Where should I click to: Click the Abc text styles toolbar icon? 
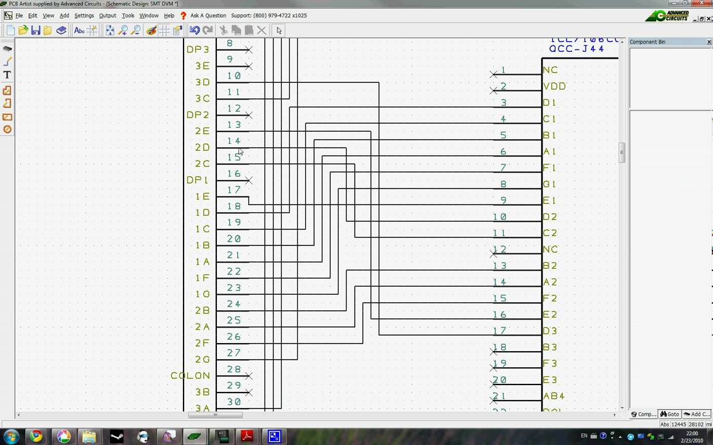pos(79,30)
